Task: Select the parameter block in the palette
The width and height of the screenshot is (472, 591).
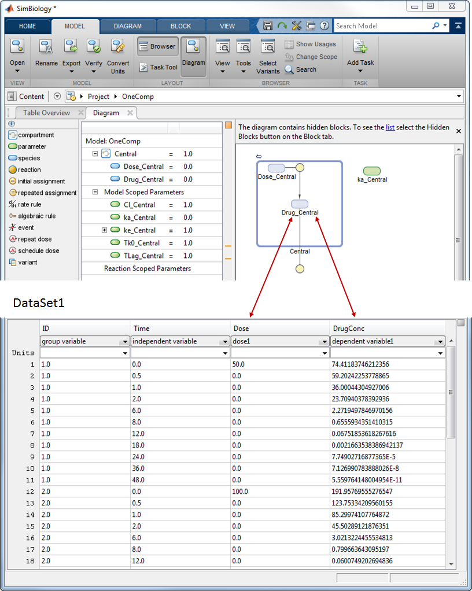Action: (x=27, y=147)
